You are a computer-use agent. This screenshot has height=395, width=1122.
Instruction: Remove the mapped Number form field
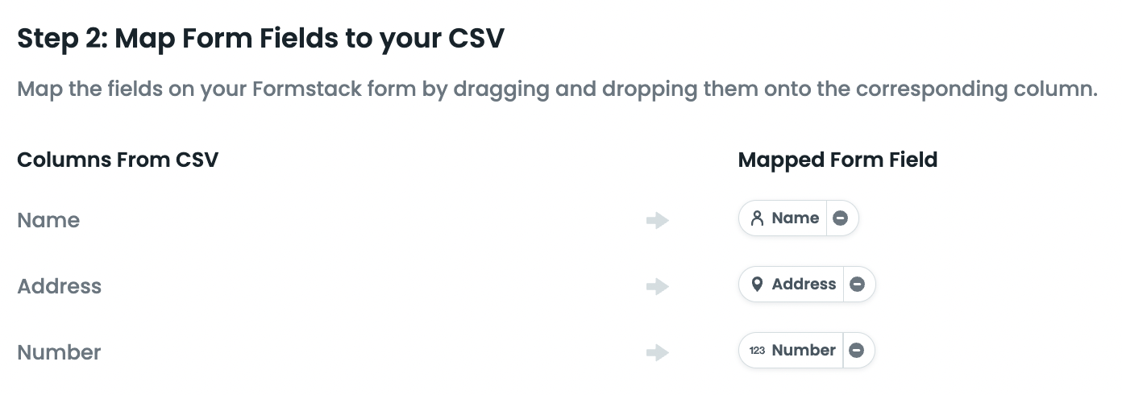(x=857, y=351)
